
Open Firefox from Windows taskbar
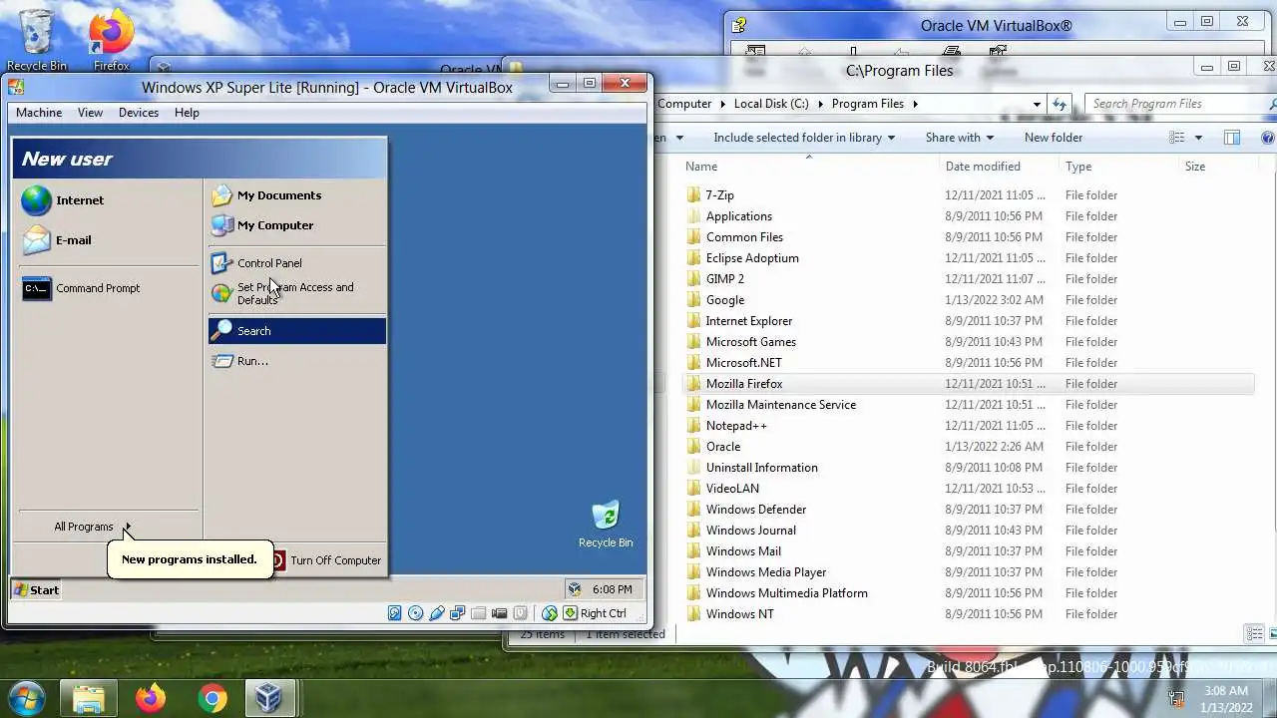point(151,698)
